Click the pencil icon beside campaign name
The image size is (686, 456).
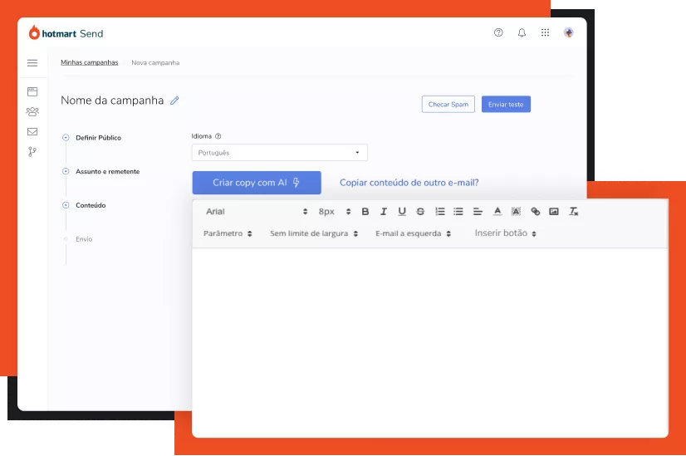click(174, 101)
